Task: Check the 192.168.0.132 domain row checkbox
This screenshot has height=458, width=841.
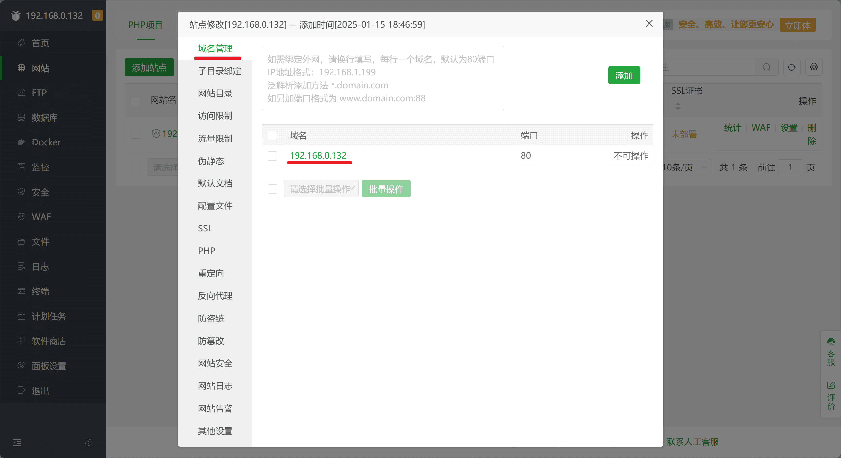Action: [272, 156]
